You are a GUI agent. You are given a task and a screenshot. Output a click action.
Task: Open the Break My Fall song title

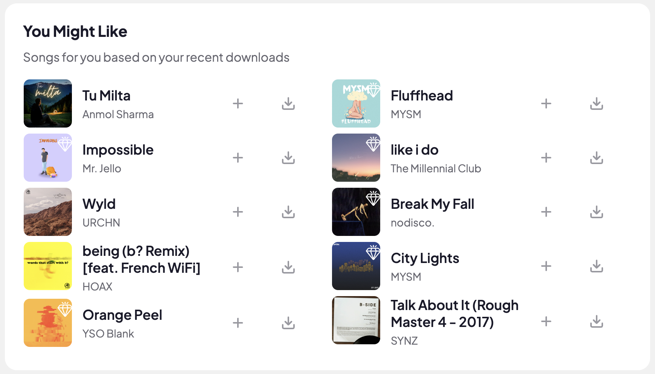tap(432, 204)
